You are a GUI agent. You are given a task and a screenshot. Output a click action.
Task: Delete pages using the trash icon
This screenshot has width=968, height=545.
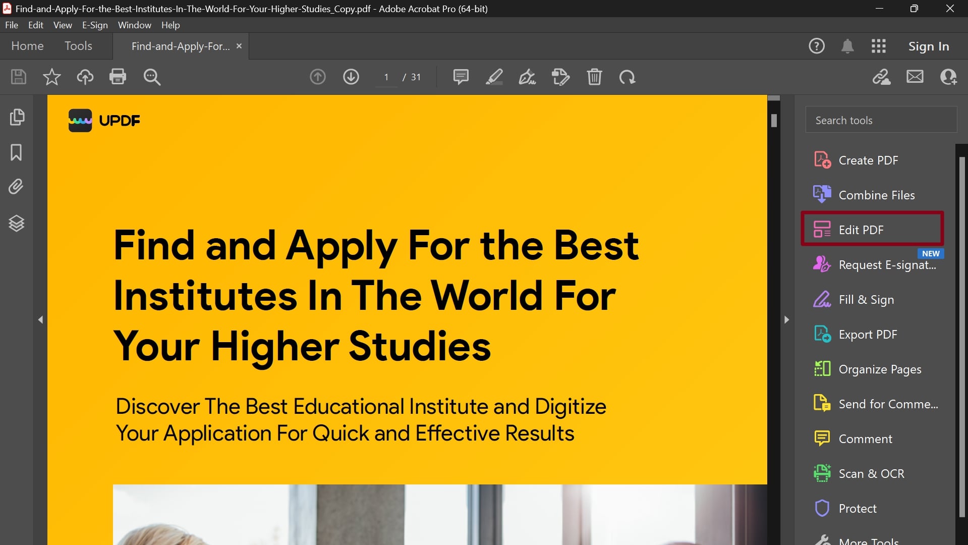594,77
